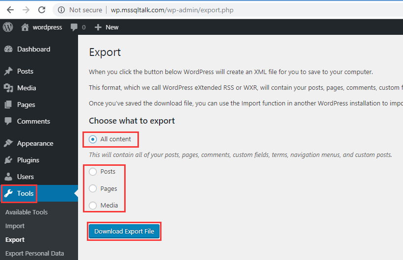Click the Export page heading

tap(105, 52)
